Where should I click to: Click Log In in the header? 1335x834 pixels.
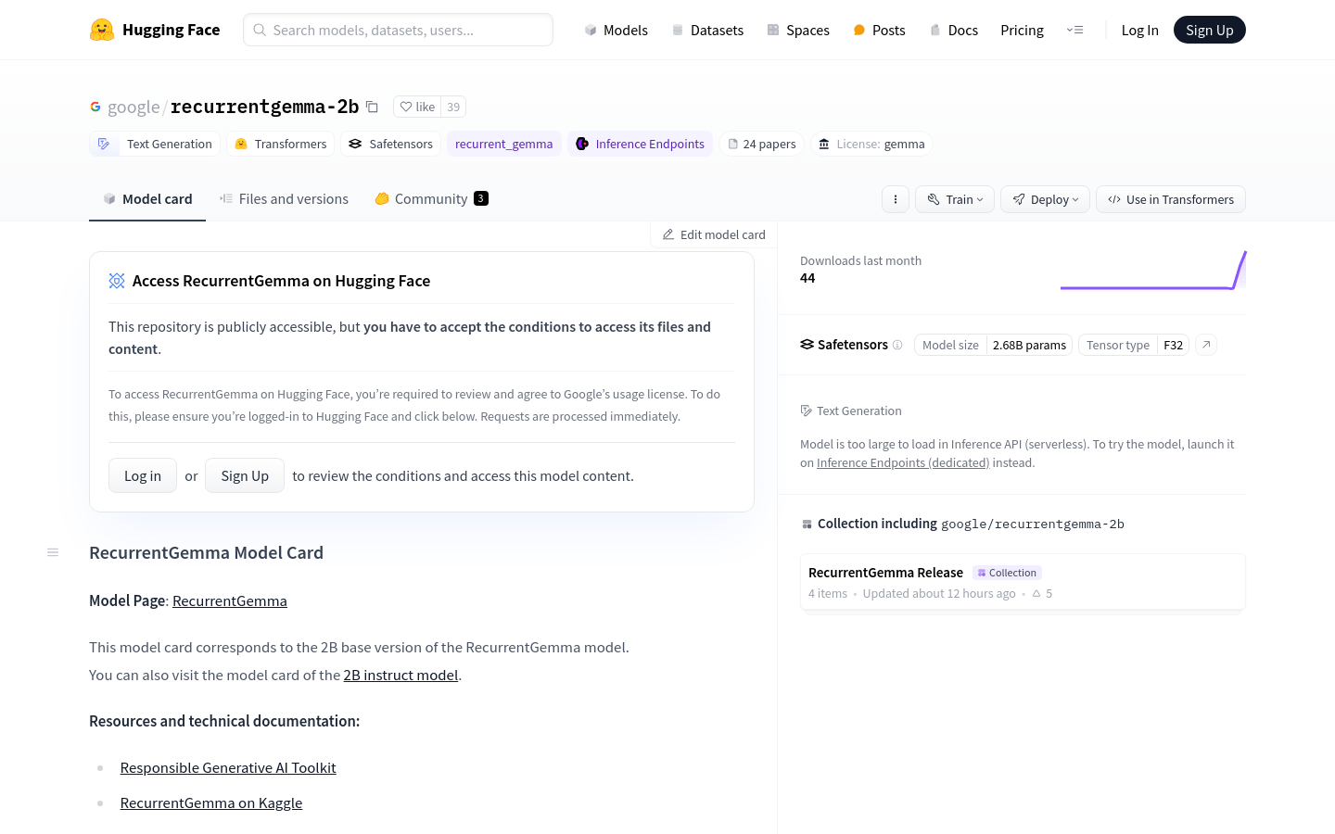(x=1139, y=30)
